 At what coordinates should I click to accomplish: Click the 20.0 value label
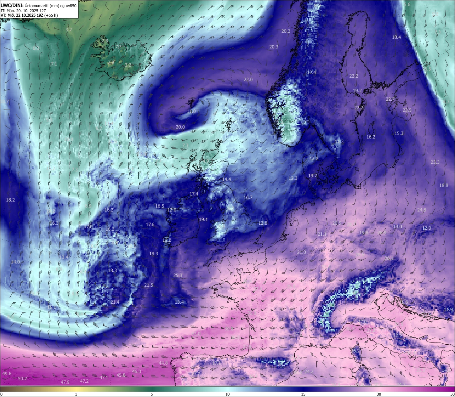[x=180, y=127]
